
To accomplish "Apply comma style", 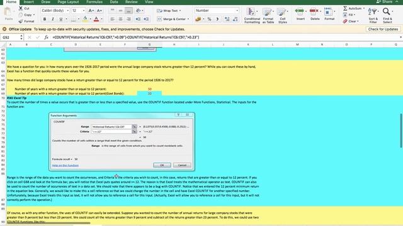I will [x=217, y=19].
